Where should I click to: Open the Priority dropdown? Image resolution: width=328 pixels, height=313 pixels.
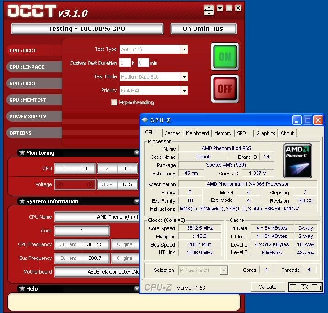coord(184,91)
